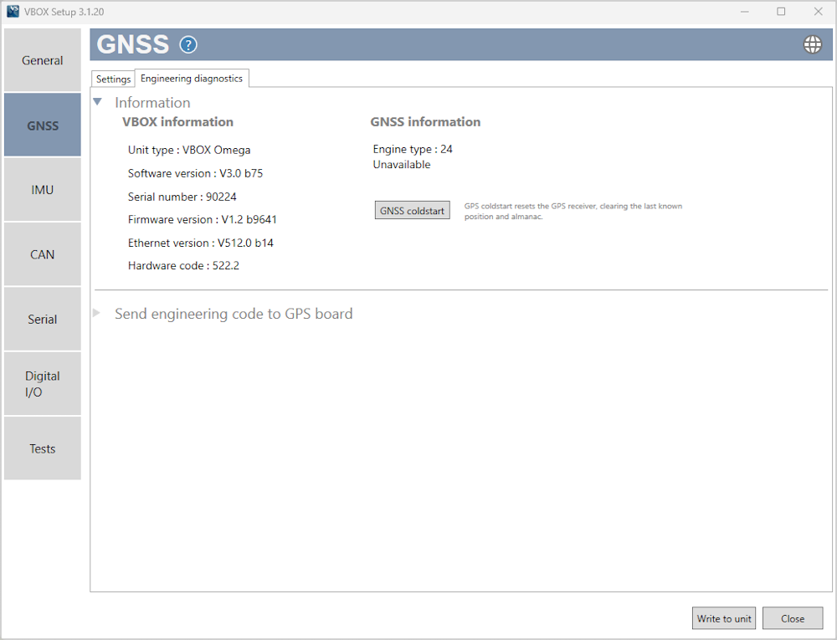Click the VBOX information heading
Viewport: 837px width, 640px height.
(177, 122)
